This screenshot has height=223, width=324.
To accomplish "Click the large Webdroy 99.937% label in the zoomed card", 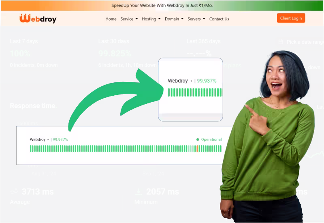I will (192, 81).
